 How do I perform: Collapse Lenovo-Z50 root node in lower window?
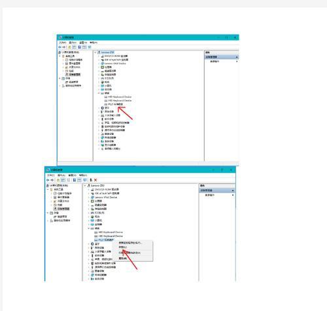85,185
